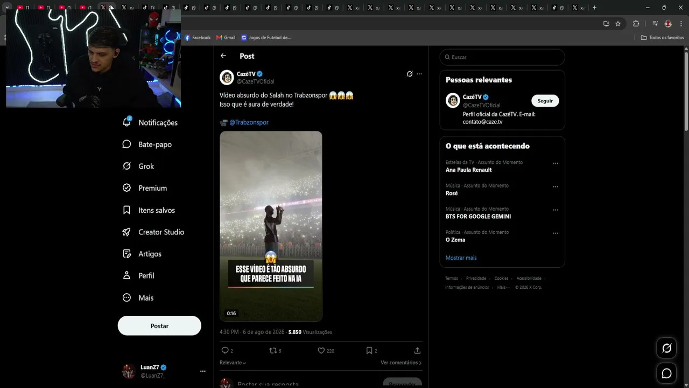
Task: Click reply icon under the post
Action: tap(225, 350)
